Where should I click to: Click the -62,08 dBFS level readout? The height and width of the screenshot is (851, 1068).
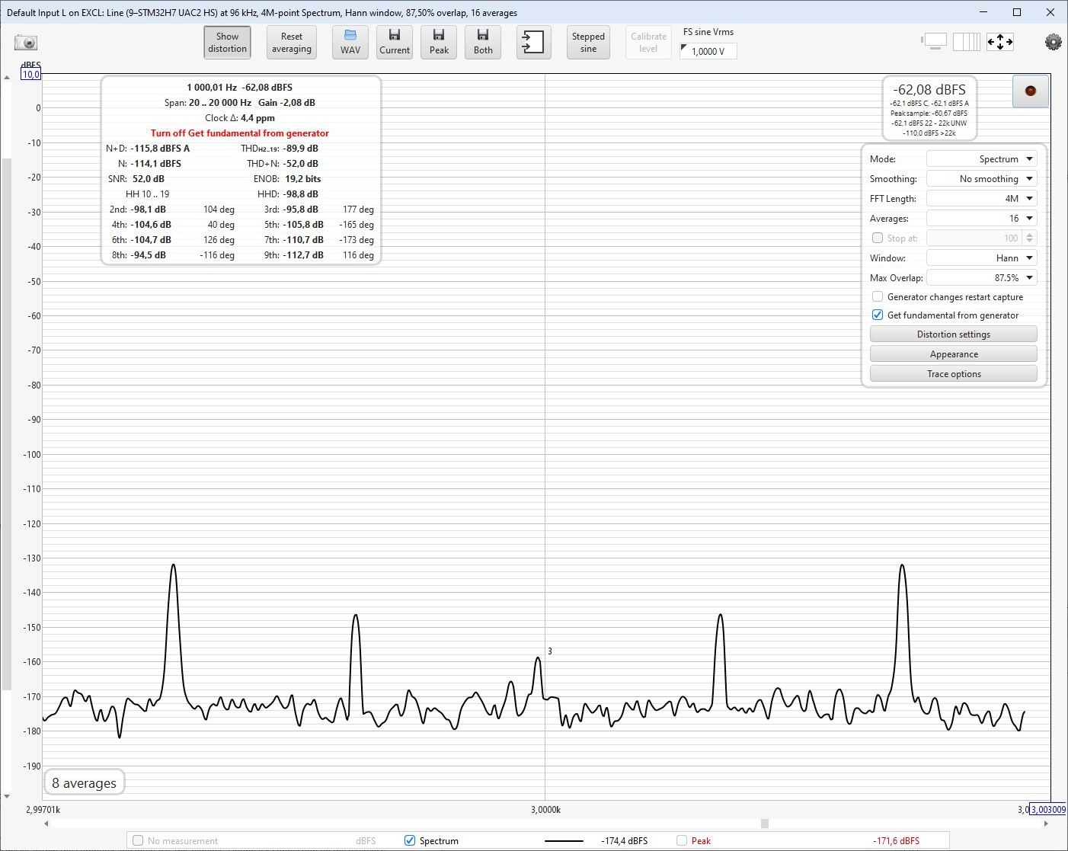pyautogui.click(x=929, y=90)
